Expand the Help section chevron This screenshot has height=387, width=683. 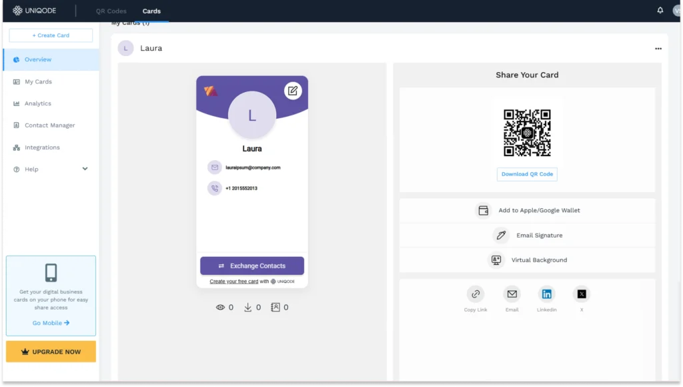[x=85, y=169]
